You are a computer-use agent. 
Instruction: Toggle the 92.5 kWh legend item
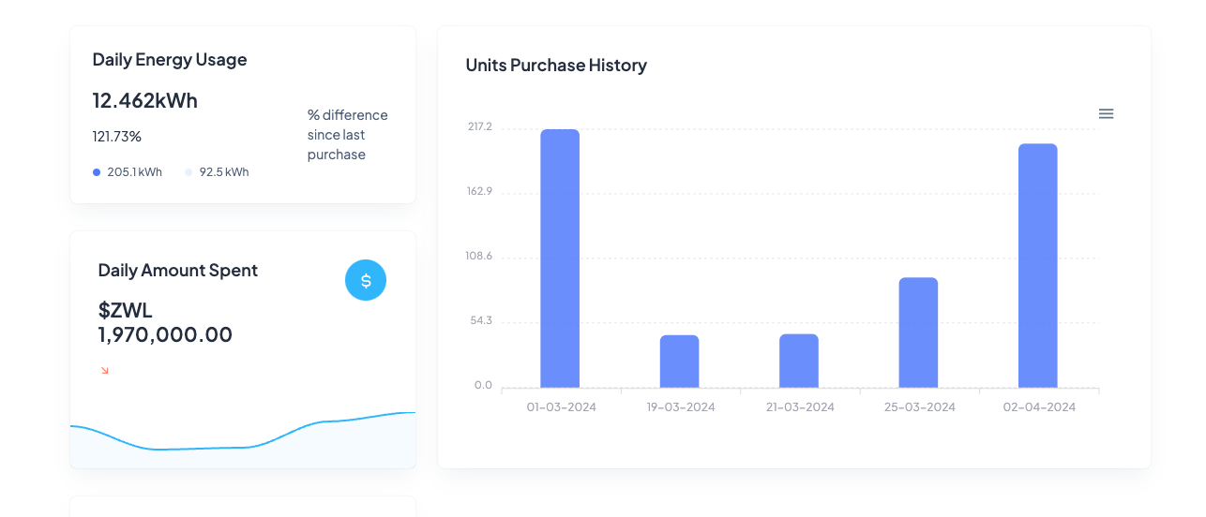217,172
